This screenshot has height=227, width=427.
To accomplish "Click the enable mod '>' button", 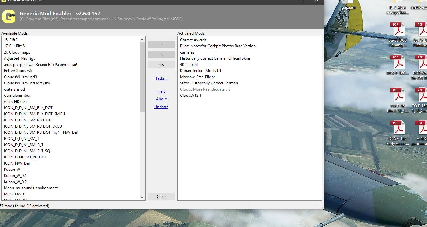I will click(x=161, y=44).
